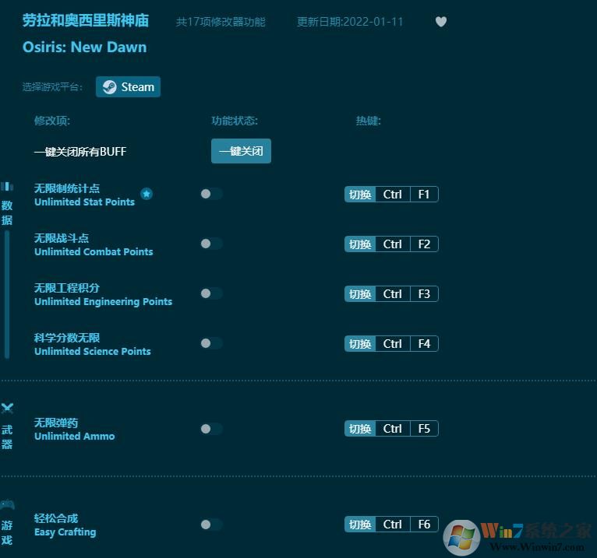Select the 游戏 category label
Image resolution: width=597 pixels, height=558 pixels.
pos(7,533)
